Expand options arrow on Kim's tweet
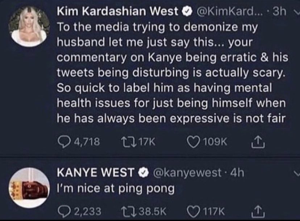Image resolution: width=300 pixels, height=221 pixels. tap(296, 12)
